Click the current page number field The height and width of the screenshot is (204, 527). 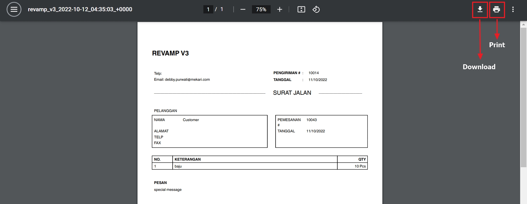pyautogui.click(x=208, y=9)
